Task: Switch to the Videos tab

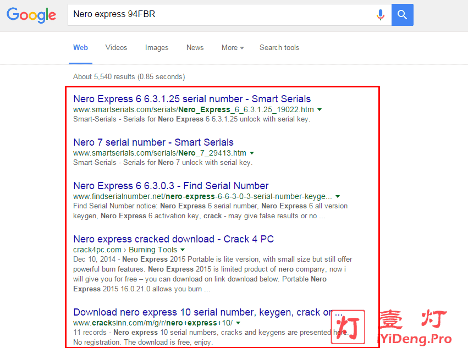Action: tap(116, 48)
